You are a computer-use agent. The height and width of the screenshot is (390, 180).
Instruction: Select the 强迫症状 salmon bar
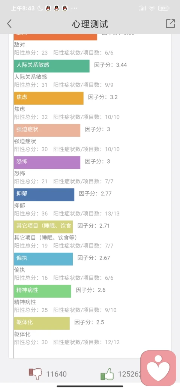(47, 130)
